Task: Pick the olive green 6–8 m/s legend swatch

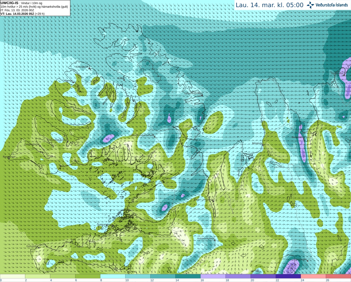Action: [88, 276]
